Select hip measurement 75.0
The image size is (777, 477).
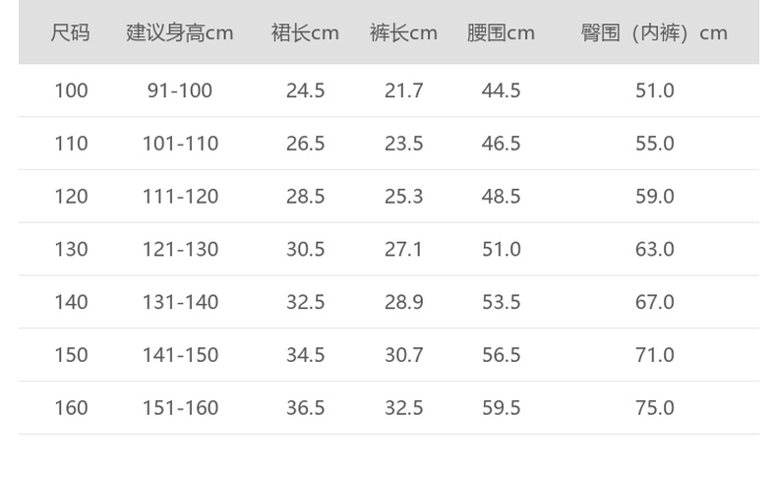click(654, 408)
